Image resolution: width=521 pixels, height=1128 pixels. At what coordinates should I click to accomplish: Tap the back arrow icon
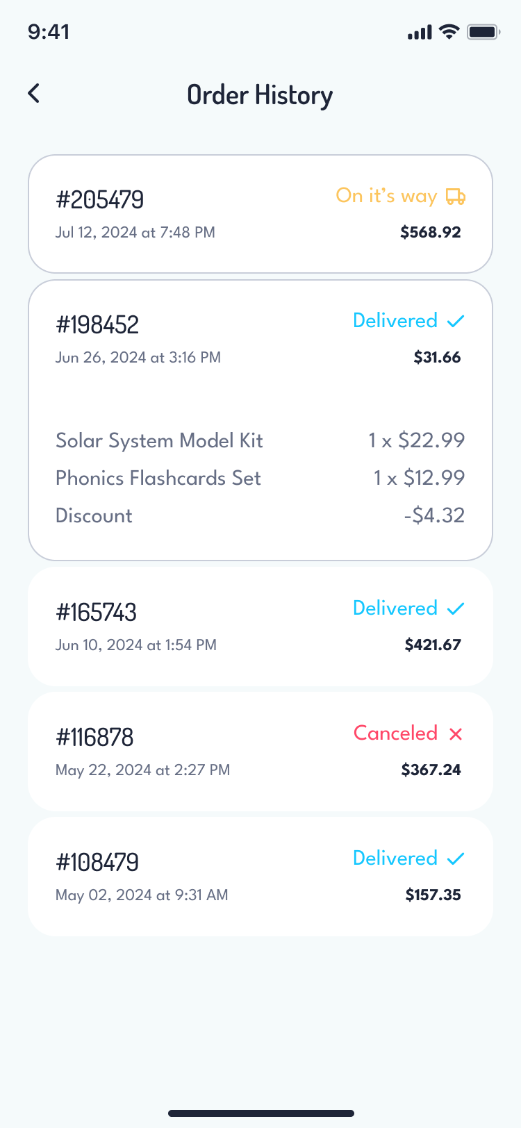coord(34,94)
